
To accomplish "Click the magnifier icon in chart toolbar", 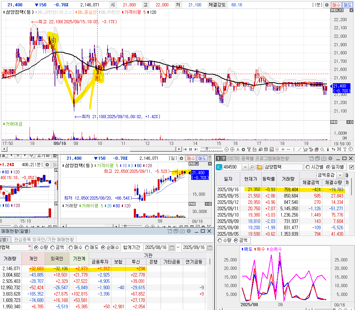I will point(322,149).
